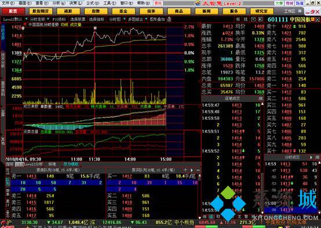Expand the 多图组合 dropdown arrow
The width and height of the screenshot is (321, 228).
[146, 19]
